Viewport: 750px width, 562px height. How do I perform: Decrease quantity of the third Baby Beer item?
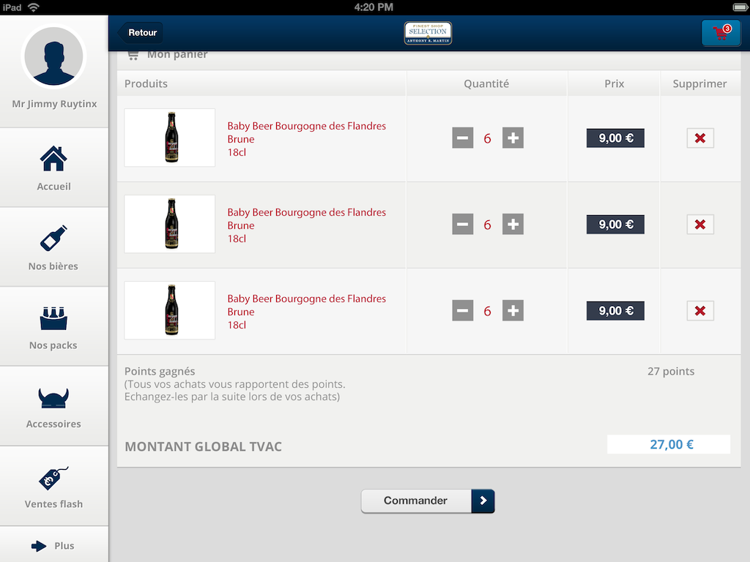[463, 310]
